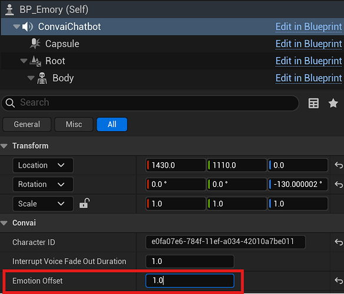This screenshot has height=294, width=344.
Task: Reset Location to default with arrow icon
Action: click(x=339, y=165)
